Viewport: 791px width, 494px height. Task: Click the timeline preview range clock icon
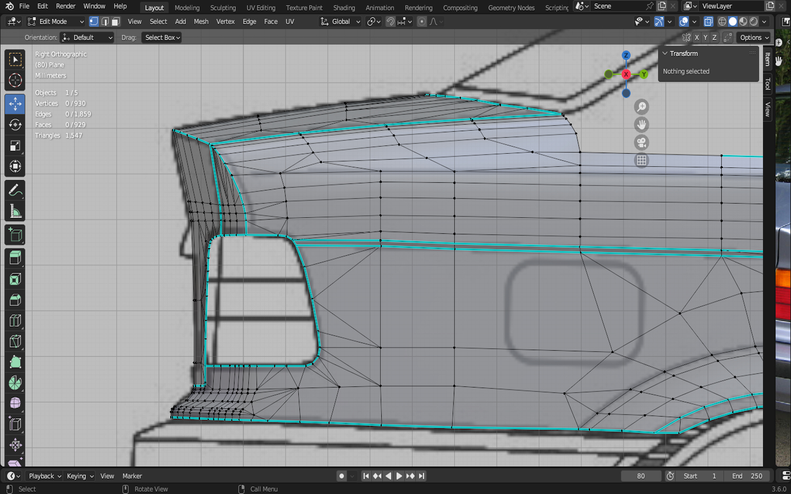(670, 476)
